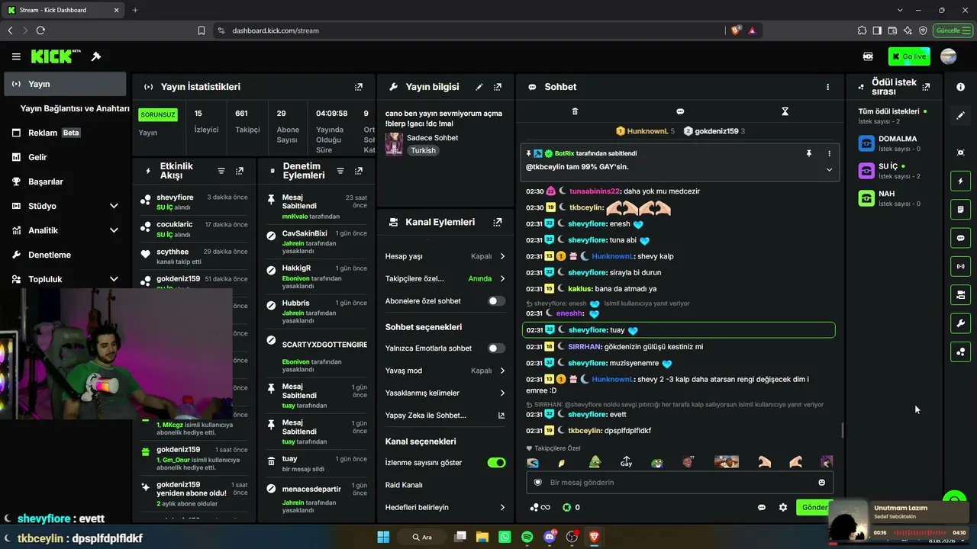Click username shevyfiore in Etkinlik Akışı
Screen dimensions: 977x549
(x=175, y=197)
